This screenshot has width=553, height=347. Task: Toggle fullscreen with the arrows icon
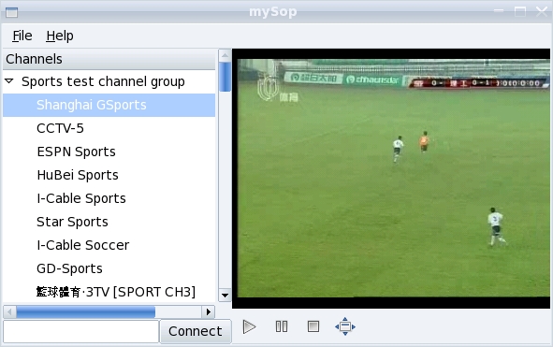[345, 326]
